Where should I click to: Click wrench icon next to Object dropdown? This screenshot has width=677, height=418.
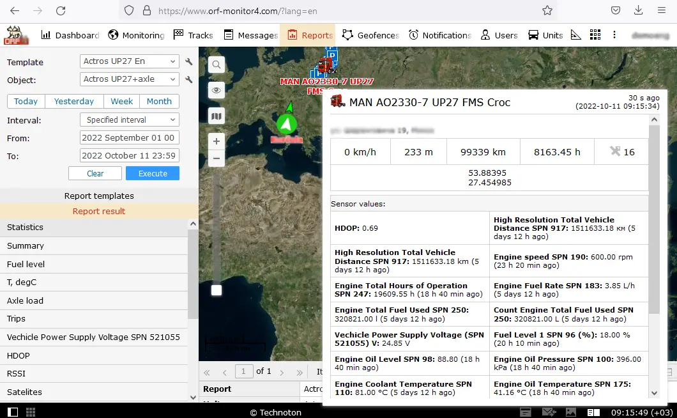tap(189, 80)
